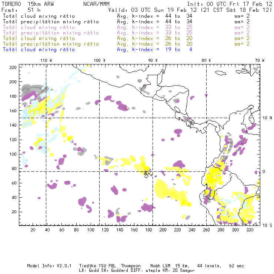Click the 110 W longitude label
This screenshot has height=274, width=274.
(x=46, y=60)
